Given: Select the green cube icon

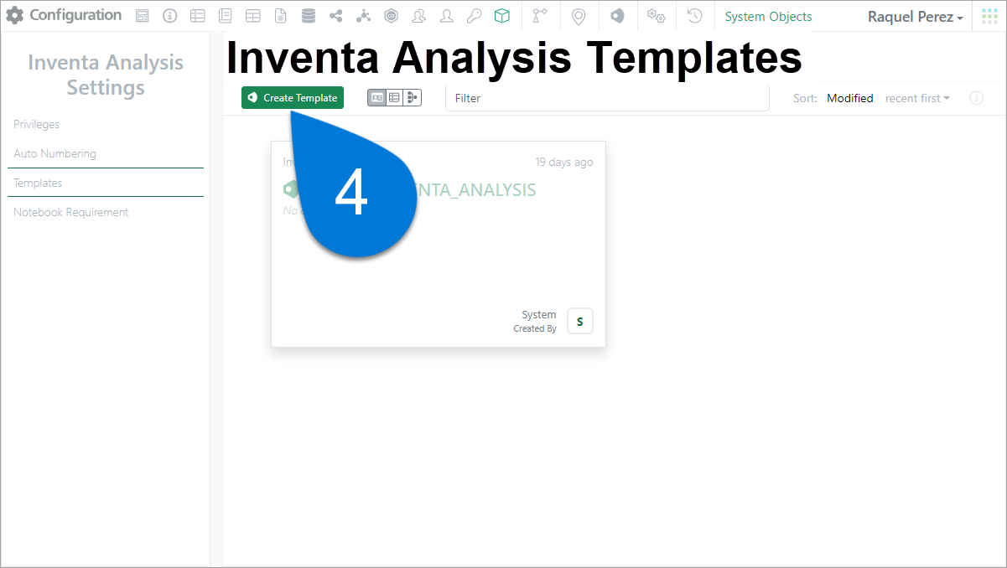Looking at the screenshot, I should click(501, 16).
